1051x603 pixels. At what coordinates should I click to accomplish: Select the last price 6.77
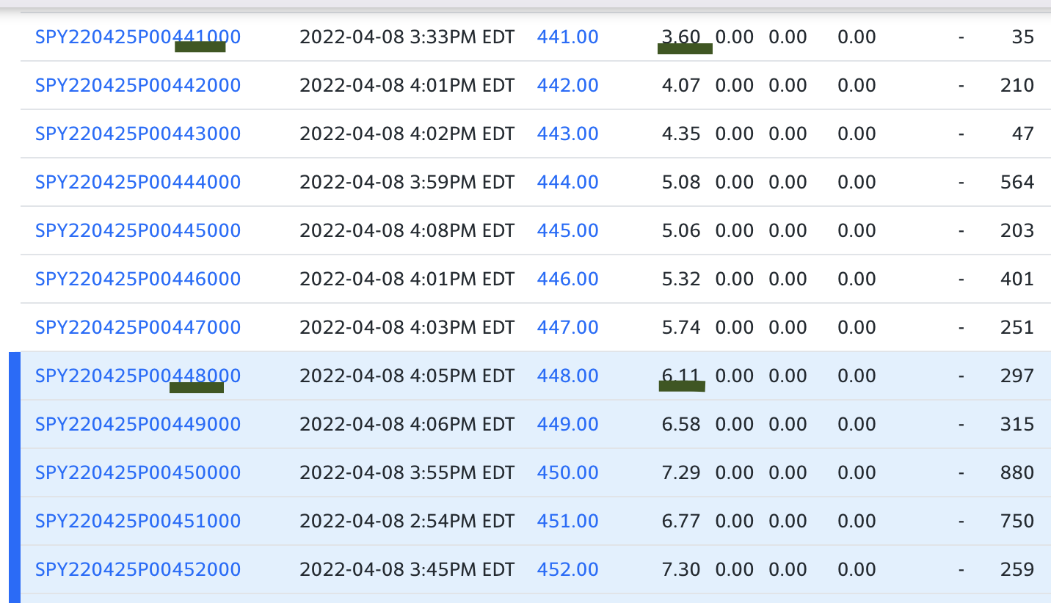click(681, 521)
